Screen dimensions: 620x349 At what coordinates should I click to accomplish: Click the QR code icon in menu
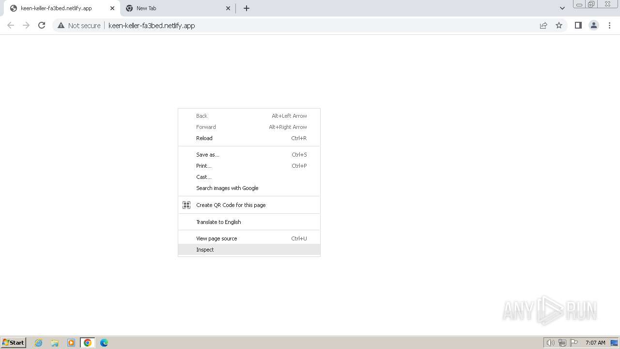(186, 205)
